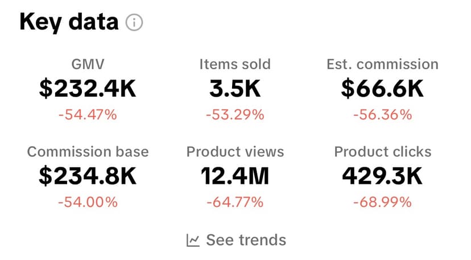Select the GMV metric label
Screen dimensions: 471x260
(88, 65)
